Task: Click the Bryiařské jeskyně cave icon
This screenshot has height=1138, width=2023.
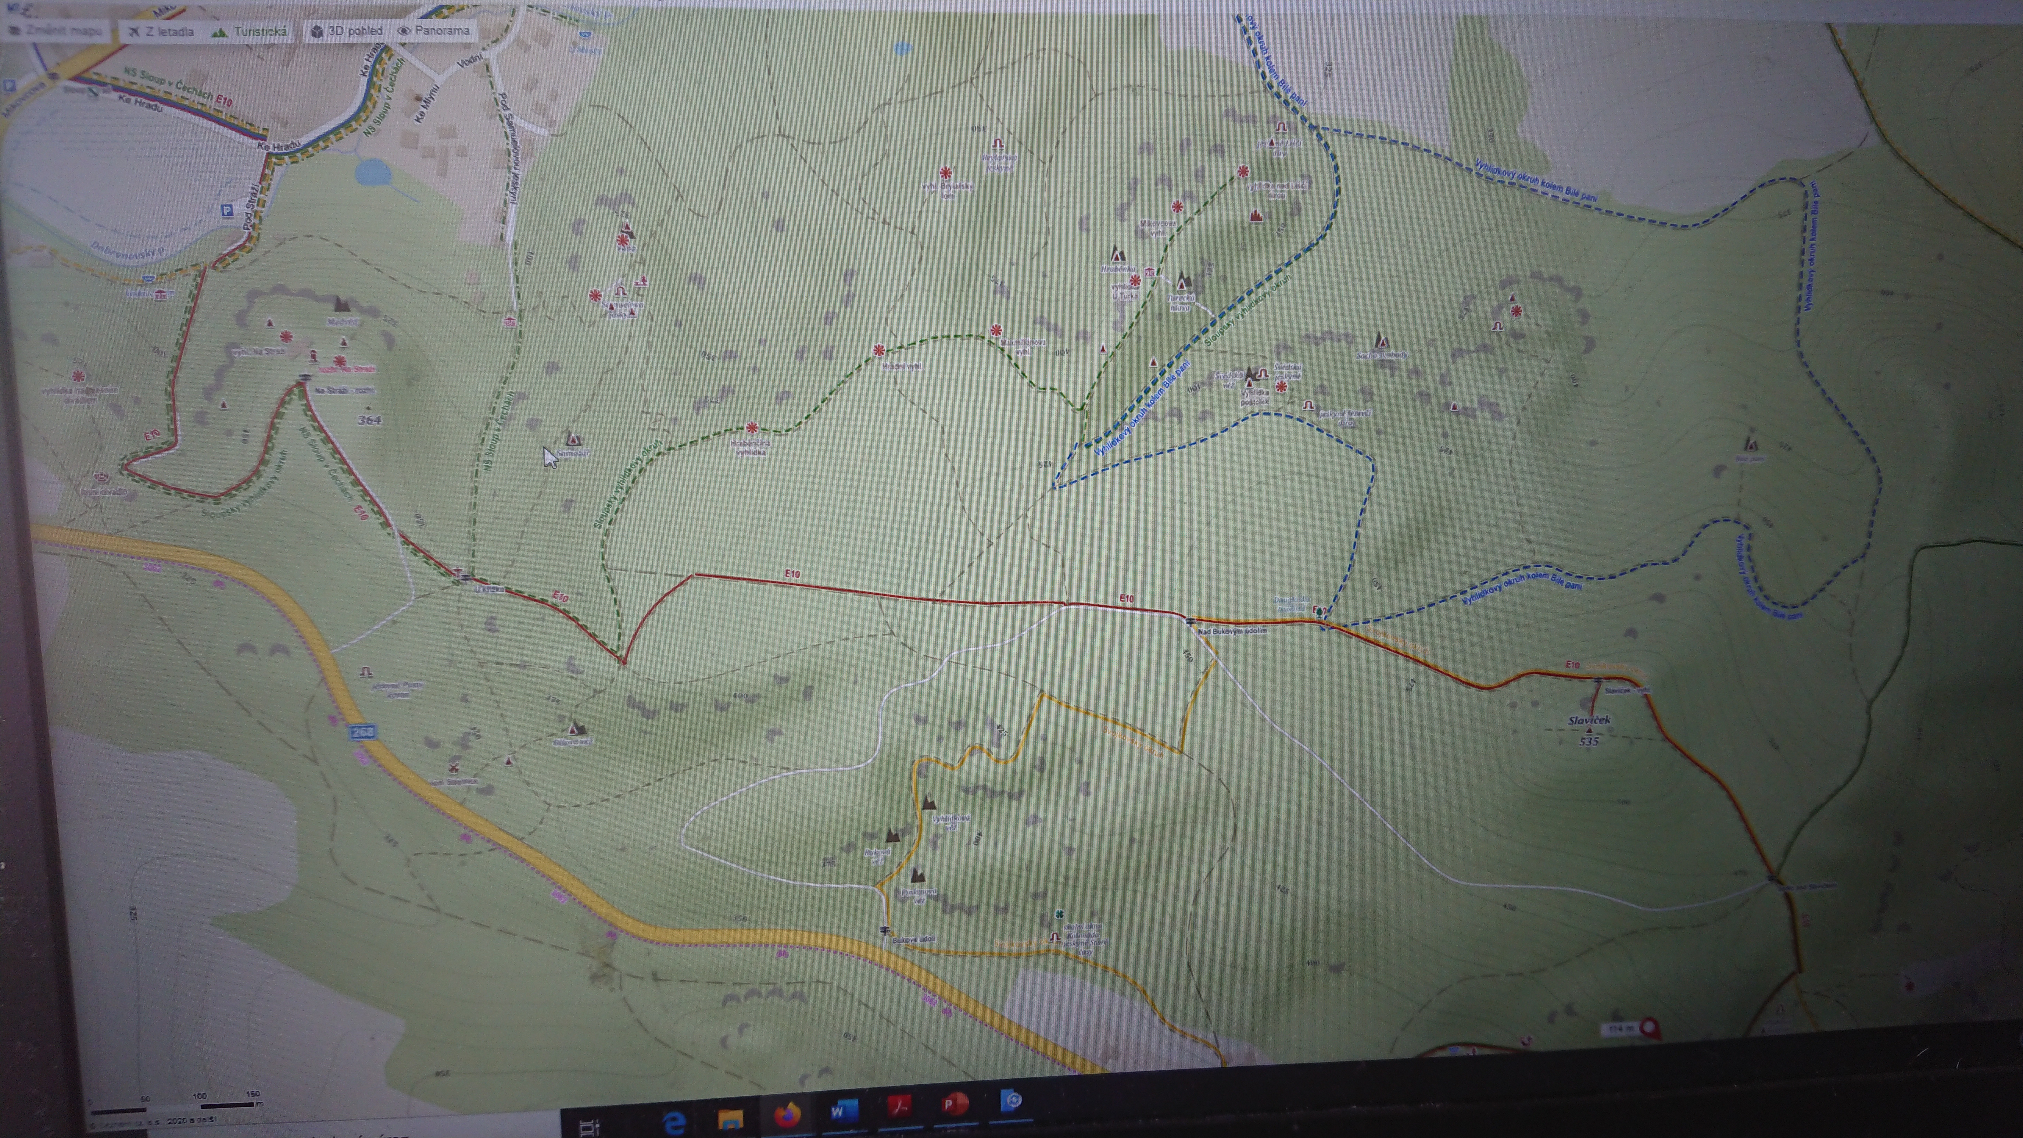Action: [x=998, y=144]
